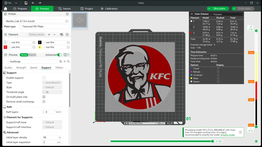This screenshot has height=147, width=262.
Task: Click the Flushing volumes button
Action: pyautogui.click(x=37, y=35)
